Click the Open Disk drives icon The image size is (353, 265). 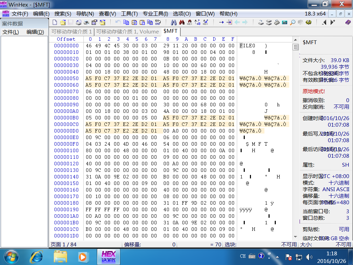(x=261, y=22)
